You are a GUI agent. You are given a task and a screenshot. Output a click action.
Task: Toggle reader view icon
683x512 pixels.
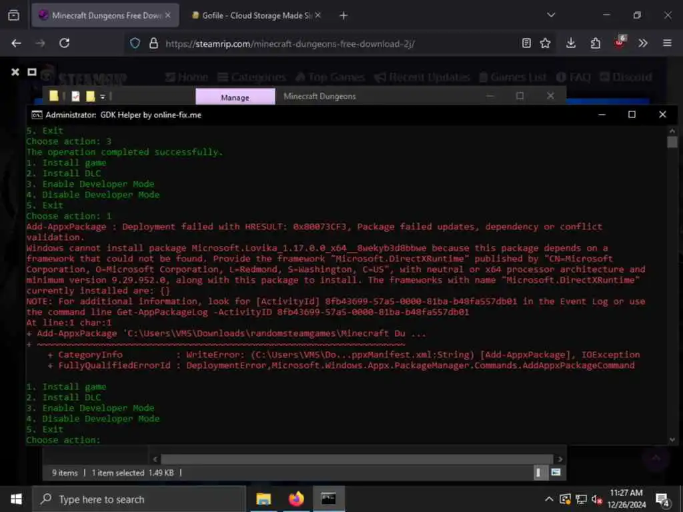tap(526, 43)
